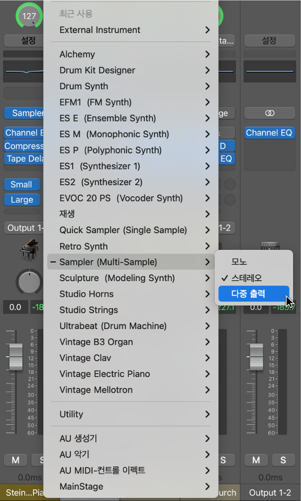Click the stereo link icon button
Image resolution: width=301 pixels, height=501 pixels.
point(269,113)
